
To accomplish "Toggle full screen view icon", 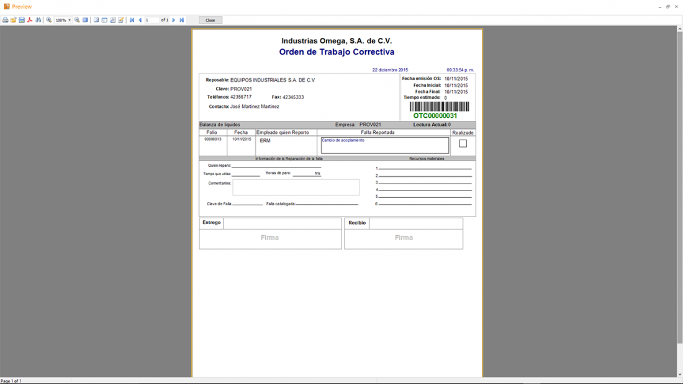I will click(x=86, y=20).
